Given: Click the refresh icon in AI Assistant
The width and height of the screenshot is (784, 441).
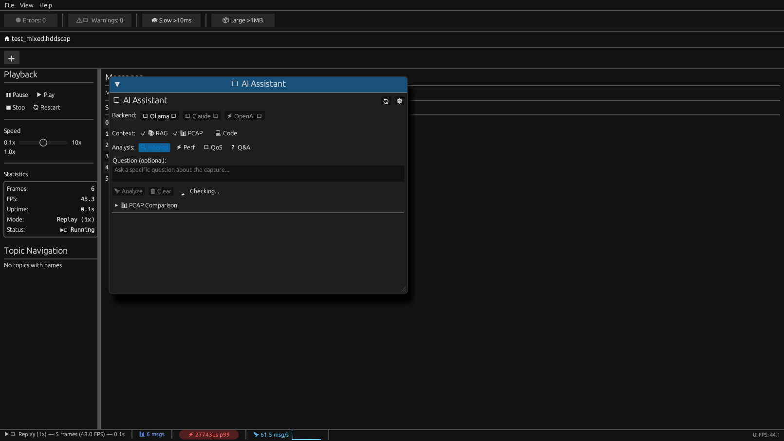Looking at the screenshot, I should click(386, 101).
